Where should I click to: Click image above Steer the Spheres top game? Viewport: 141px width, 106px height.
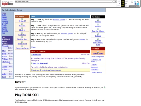coord(98,29)
